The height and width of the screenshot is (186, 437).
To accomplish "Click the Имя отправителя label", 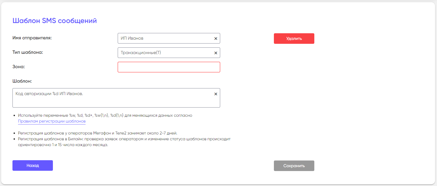I will [x=32, y=38].
